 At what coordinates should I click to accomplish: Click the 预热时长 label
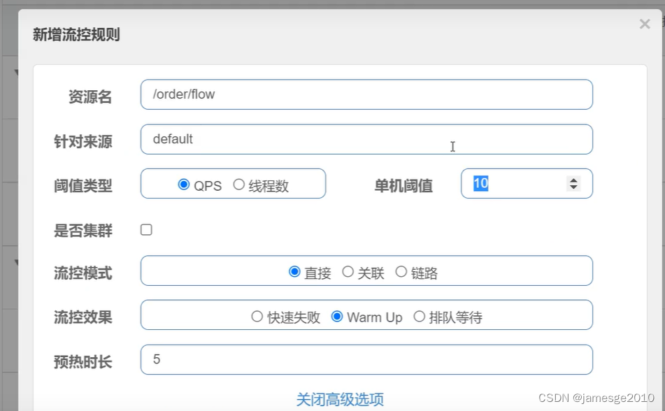83,362
